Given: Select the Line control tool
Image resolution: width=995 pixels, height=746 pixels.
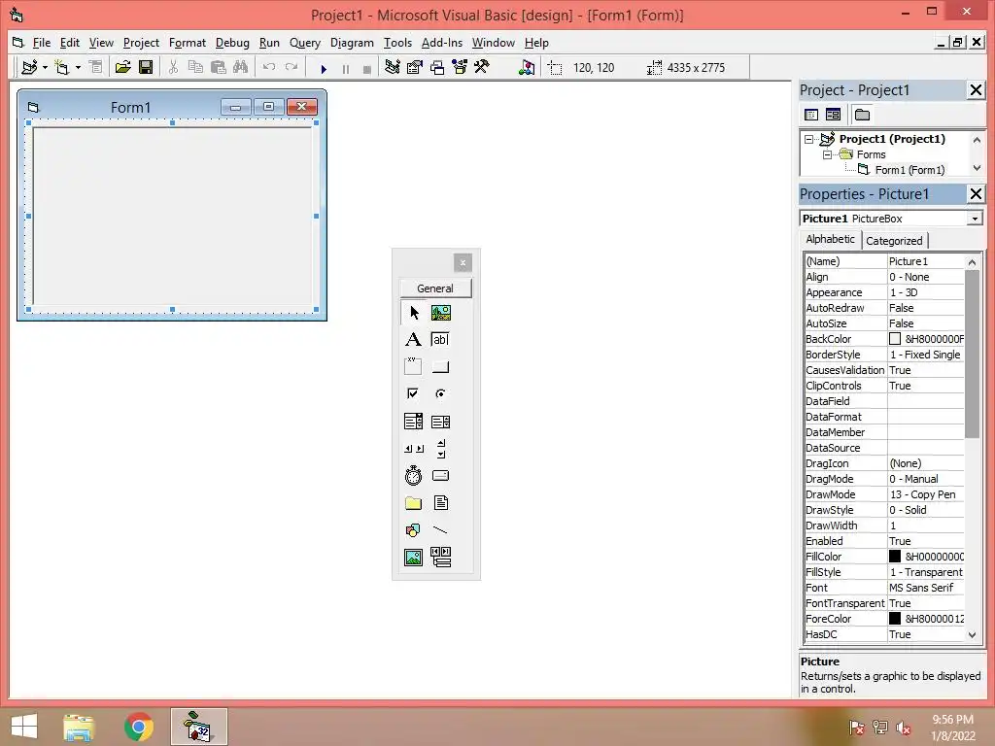Looking at the screenshot, I should click(441, 529).
